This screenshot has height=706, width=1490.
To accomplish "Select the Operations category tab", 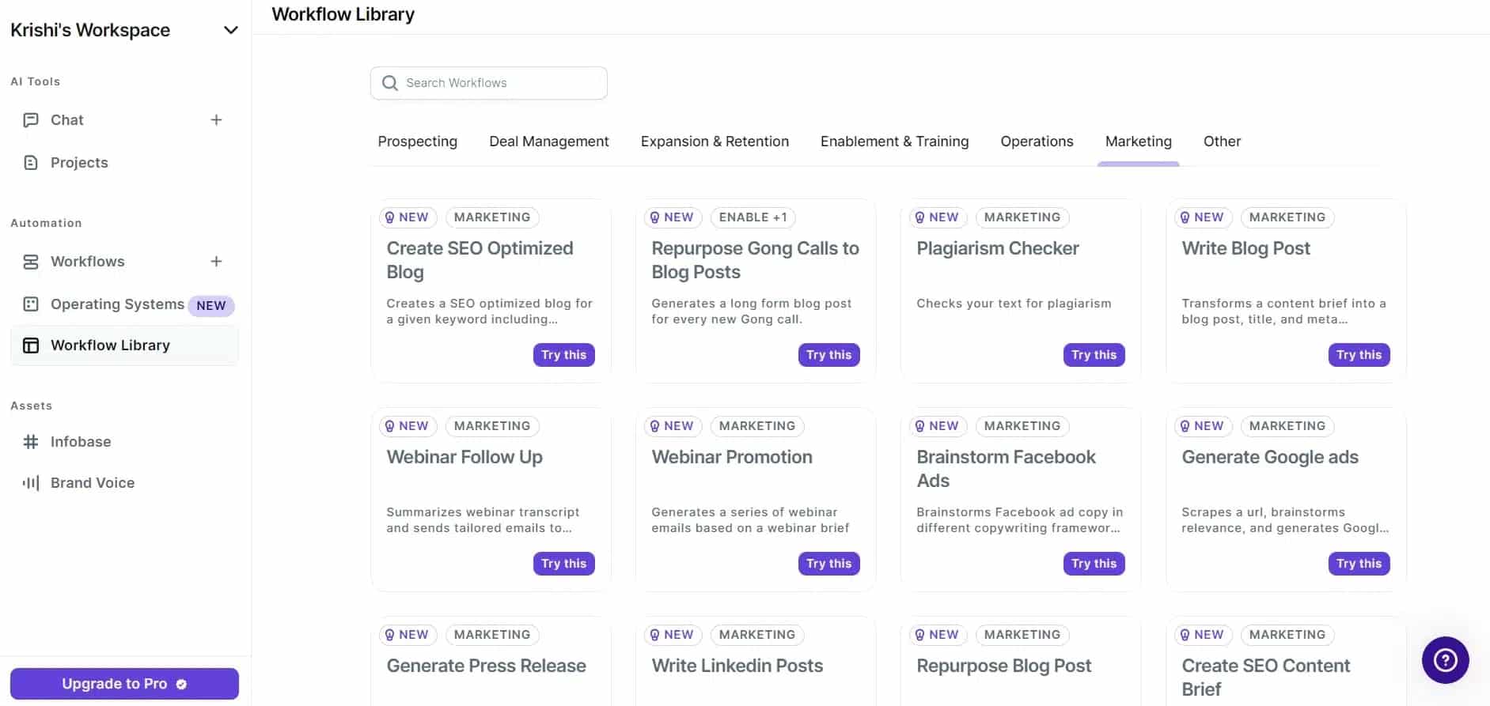I will [1037, 142].
